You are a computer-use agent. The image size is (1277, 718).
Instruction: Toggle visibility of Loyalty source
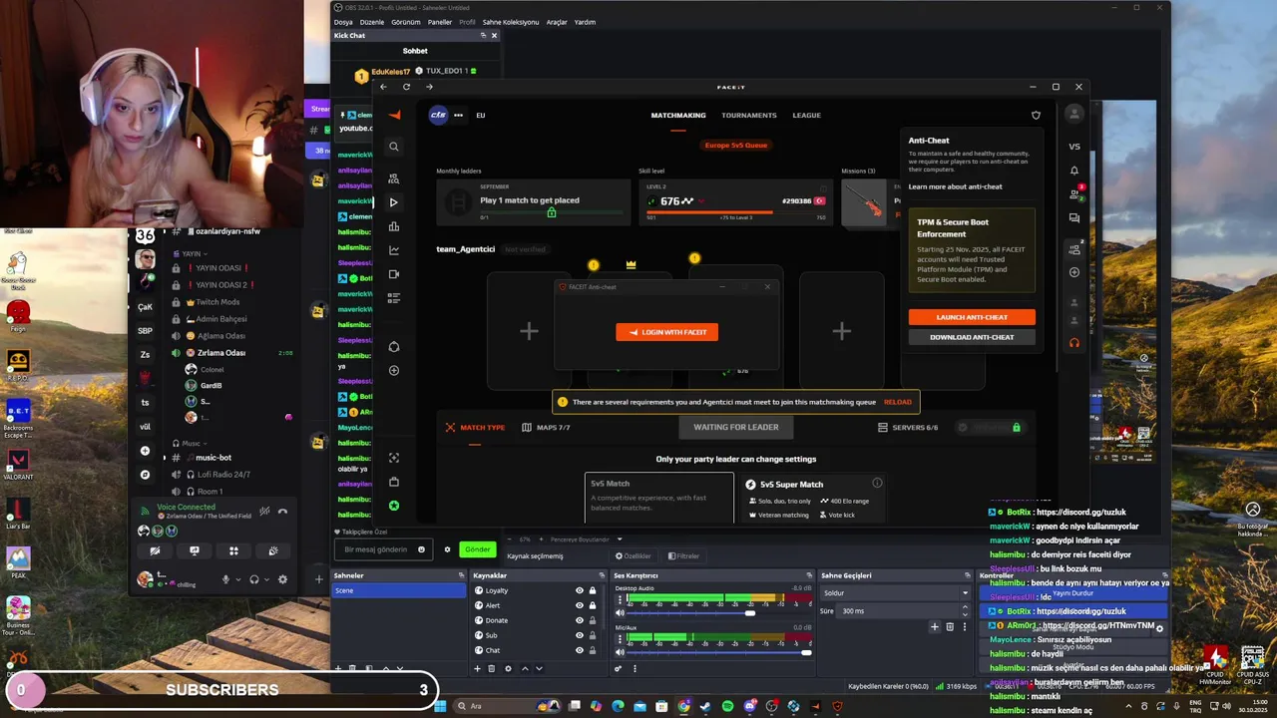coord(579,590)
